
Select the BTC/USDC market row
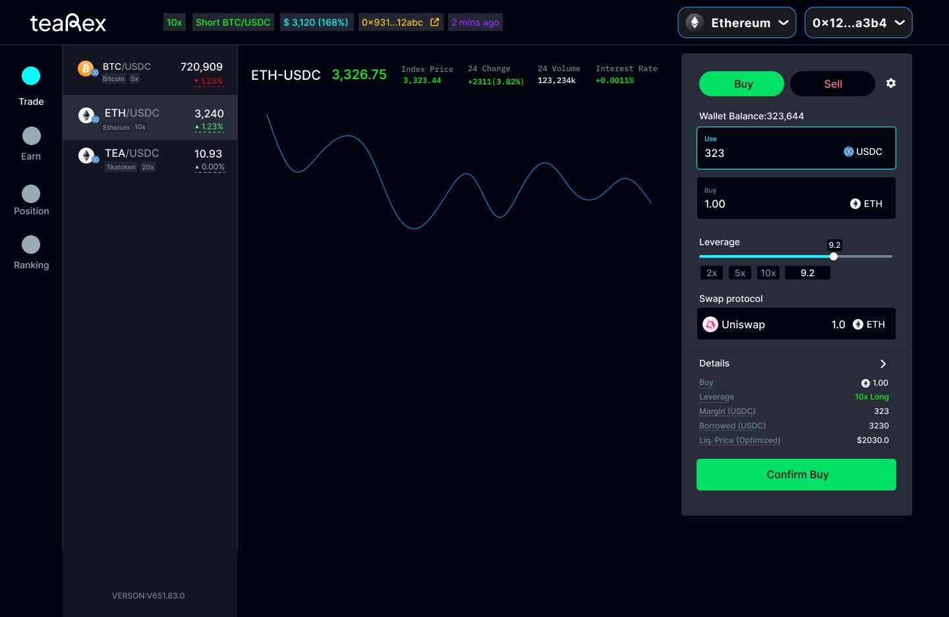pos(150,73)
